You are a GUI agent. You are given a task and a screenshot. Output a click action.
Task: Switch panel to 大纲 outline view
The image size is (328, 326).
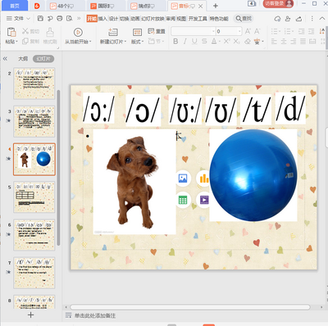tap(23, 59)
